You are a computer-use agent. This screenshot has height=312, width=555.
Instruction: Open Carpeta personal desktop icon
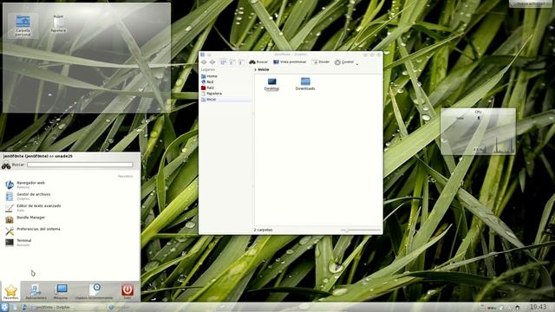pyautogui.click(x=23, y=25)
